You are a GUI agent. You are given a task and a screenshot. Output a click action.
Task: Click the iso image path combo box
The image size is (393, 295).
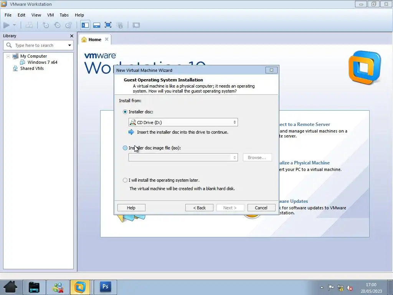183,157
